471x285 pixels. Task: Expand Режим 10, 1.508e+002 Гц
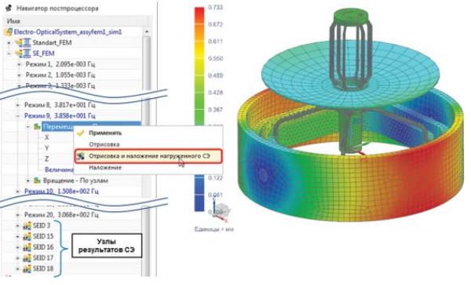click(17, 192)
